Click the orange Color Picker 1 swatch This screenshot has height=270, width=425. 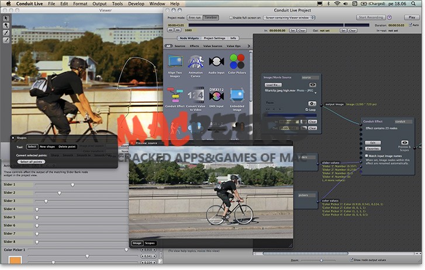click(15, 261)
